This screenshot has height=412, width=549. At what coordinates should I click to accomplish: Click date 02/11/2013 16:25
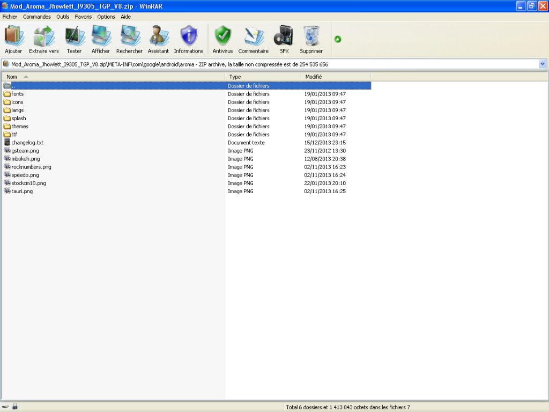[x=325, y=191]
